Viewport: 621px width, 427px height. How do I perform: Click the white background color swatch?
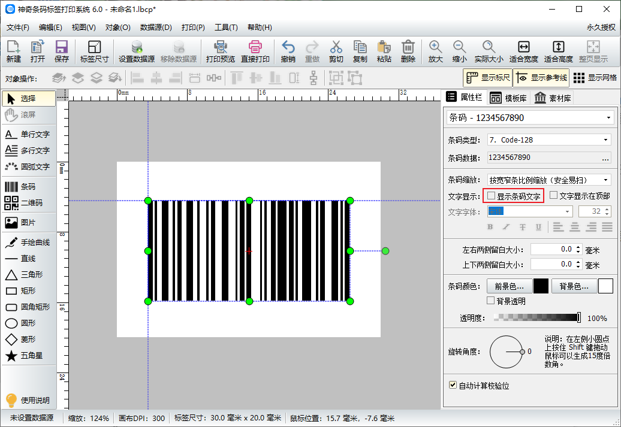coord(605,286)
